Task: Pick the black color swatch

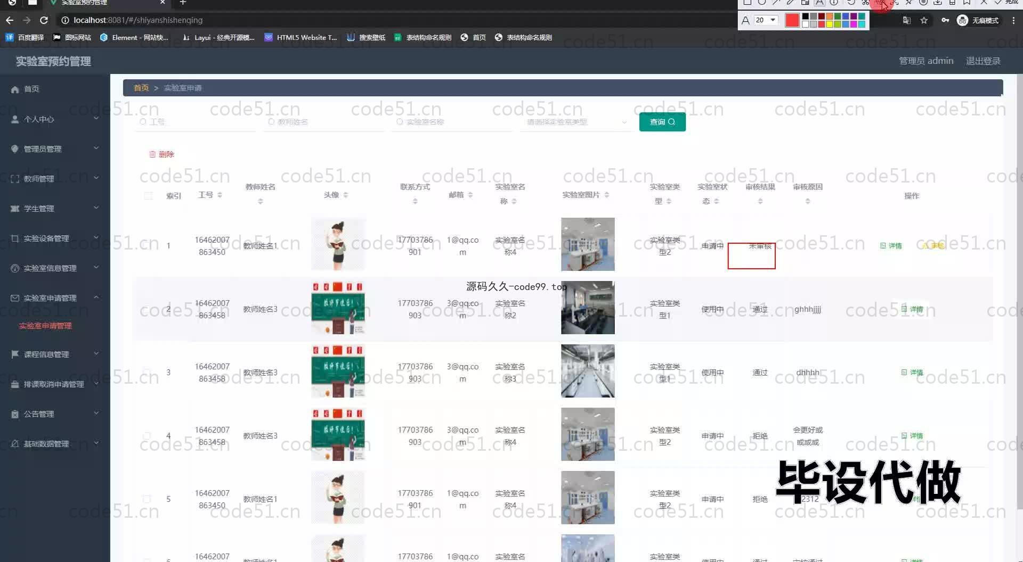Action: [806, 16]
